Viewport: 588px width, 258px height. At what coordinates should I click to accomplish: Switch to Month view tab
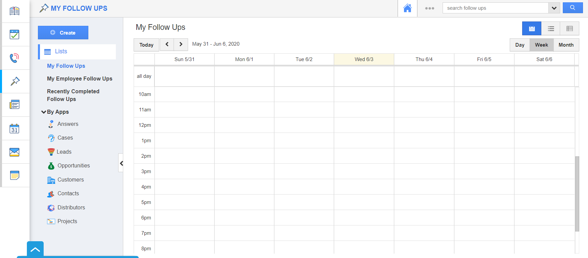click(566, 45)
